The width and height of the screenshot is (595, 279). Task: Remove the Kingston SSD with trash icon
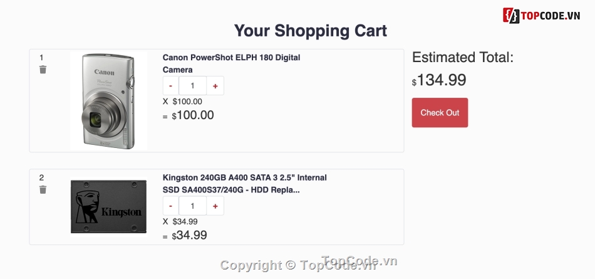tap(43, 189)
